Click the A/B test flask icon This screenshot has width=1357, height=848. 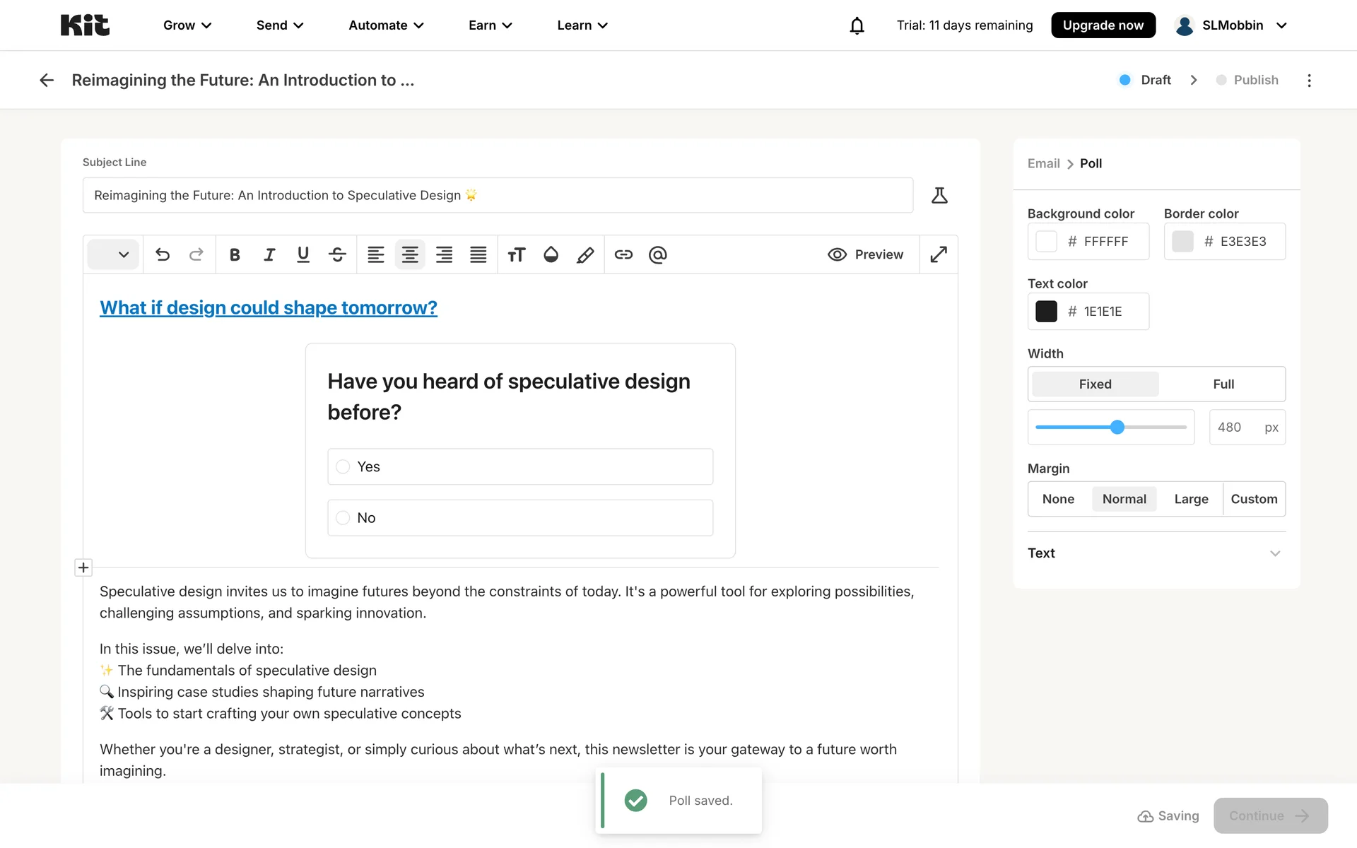click(939, 195)
